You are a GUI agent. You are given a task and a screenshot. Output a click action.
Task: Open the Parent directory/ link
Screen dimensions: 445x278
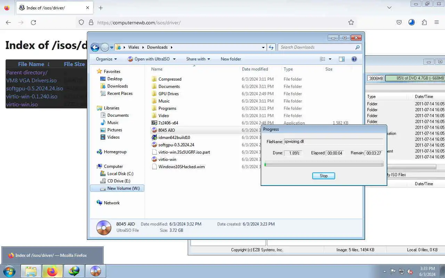click(x=27, y=73)
